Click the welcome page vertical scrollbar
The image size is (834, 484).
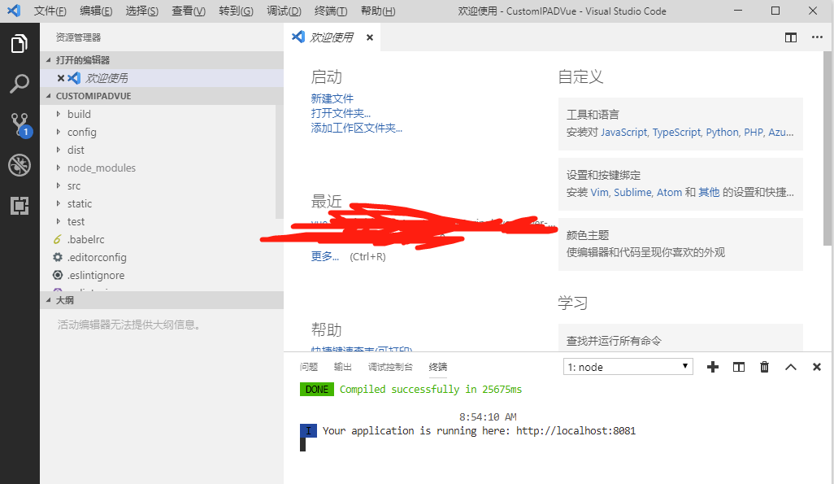point(827,149)
